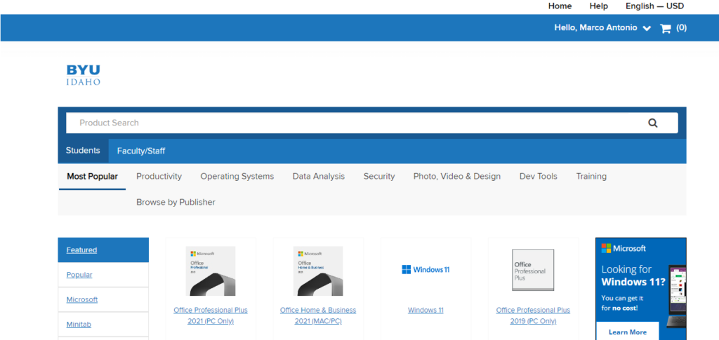Viewport: 719px width, 340px height.
Task: Open the Operating Systems category
Action: 237,177
